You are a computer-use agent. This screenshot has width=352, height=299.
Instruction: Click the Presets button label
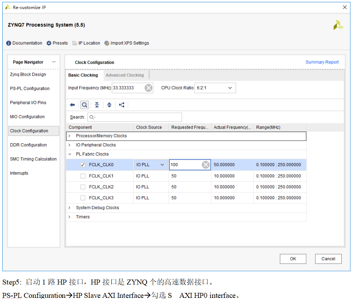pos(60,43)
